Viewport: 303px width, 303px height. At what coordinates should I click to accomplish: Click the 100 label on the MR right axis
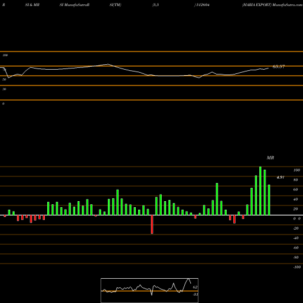[296, 170]
